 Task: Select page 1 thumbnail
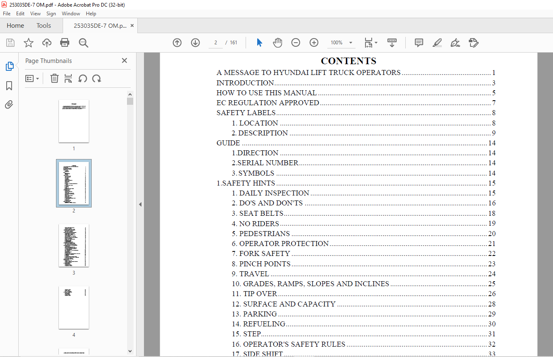pyautogui.click(x=74, y=121)
